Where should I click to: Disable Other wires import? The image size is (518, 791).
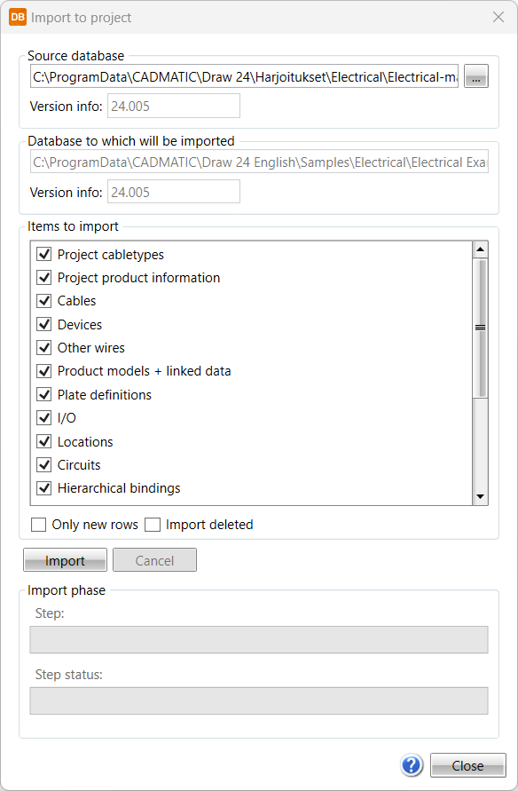pos(44,348)
